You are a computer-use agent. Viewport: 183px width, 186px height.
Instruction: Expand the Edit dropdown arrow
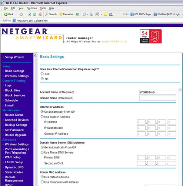click(102, 14)
